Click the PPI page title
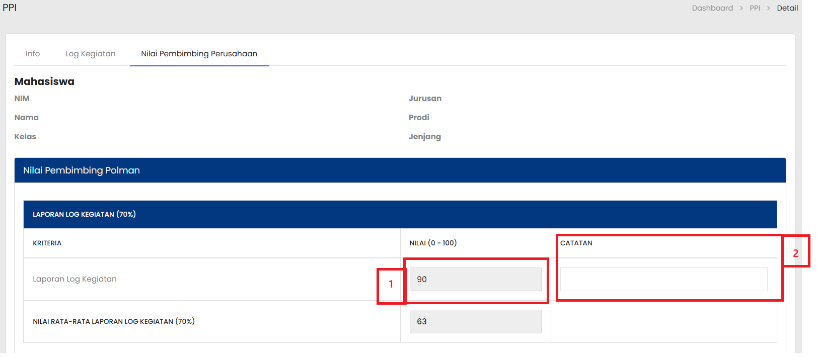 pyautogui.click(x=10, y=8)
